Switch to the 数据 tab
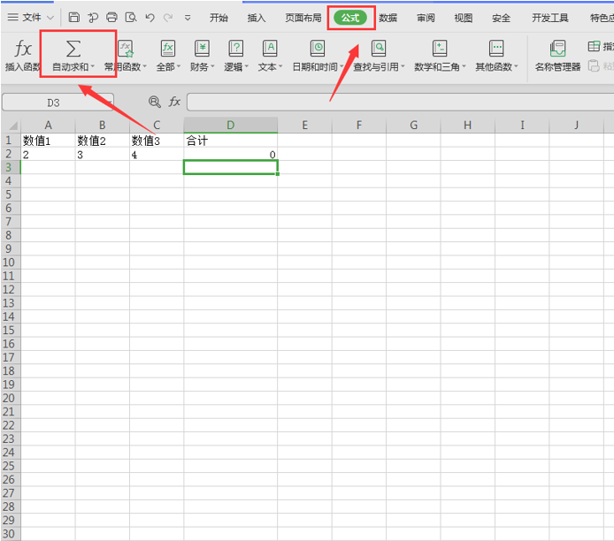 point(388,18)
